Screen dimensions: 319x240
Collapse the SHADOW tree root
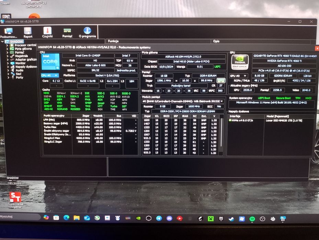click(x=2, y=42)
